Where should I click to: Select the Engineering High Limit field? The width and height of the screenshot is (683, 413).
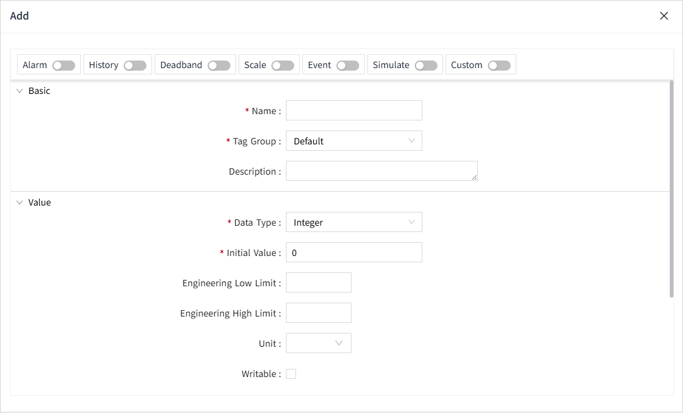point(319,313)
